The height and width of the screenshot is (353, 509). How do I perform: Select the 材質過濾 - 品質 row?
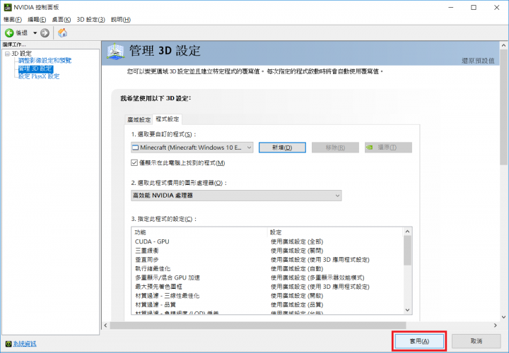click(267, 305)
